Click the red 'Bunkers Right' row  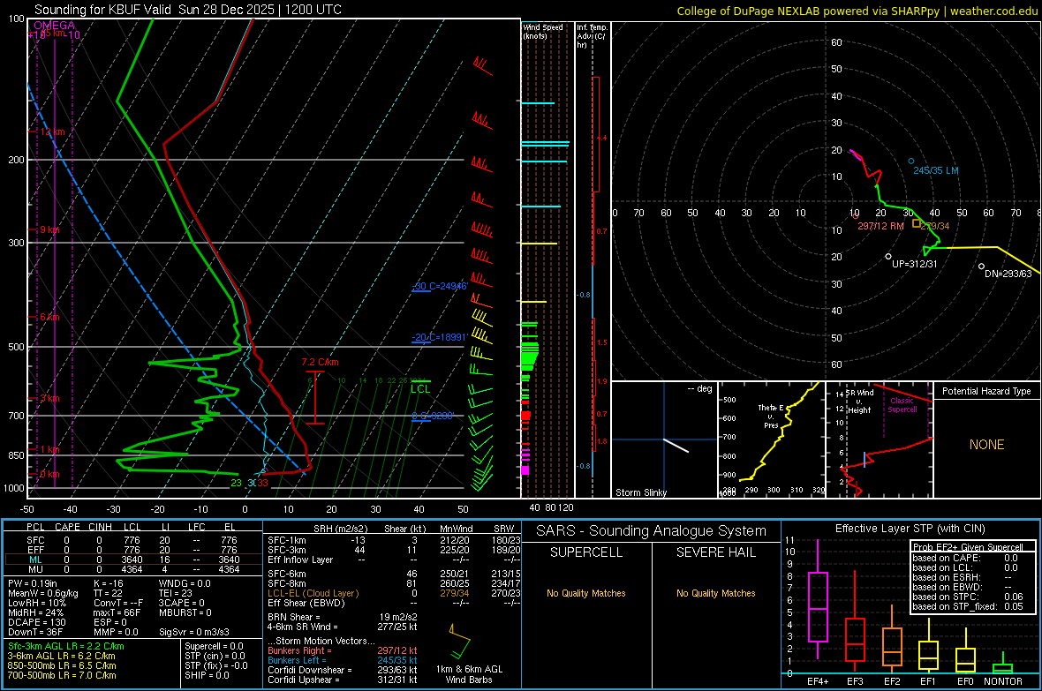click(x=343, y=650)
